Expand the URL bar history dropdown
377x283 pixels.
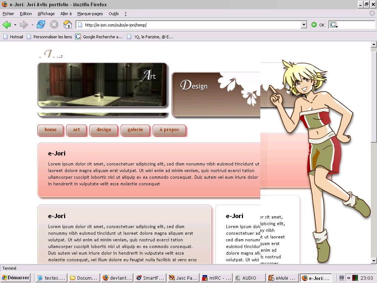pos(304,25)
